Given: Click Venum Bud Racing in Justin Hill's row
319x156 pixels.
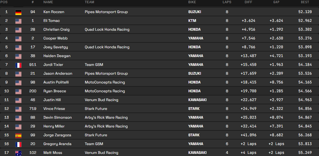Looking at the screenshot, I should (101, 100).
